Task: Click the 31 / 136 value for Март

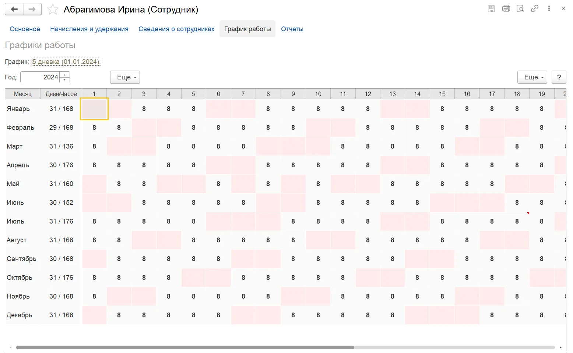Action: point(61,146)
